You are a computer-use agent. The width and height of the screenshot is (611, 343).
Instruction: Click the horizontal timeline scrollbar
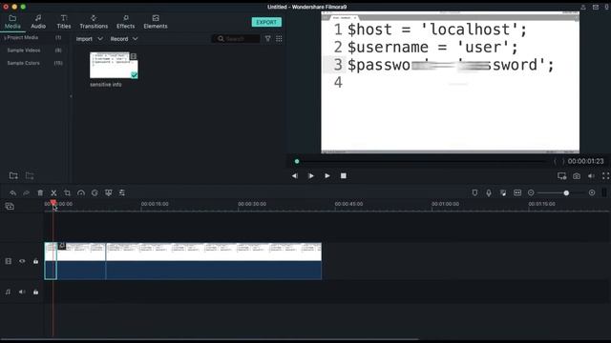coord(210,339)
